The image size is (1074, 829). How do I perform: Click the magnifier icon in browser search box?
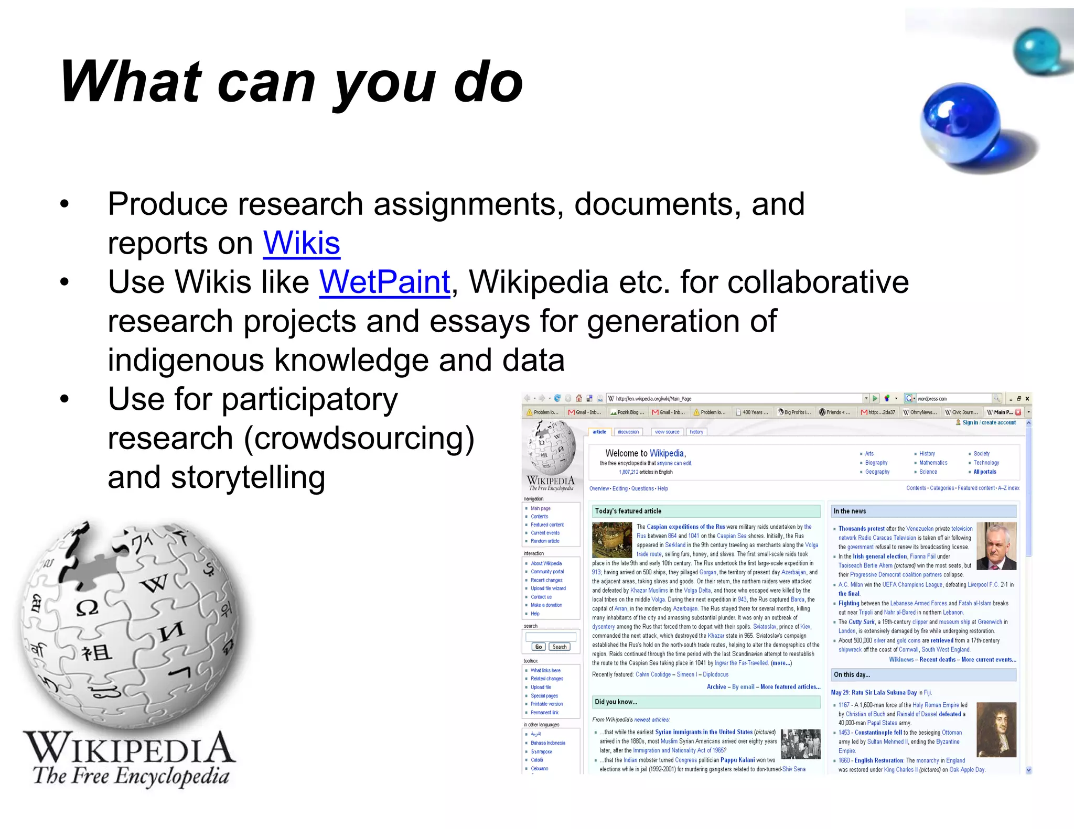[x=997, y=398]
